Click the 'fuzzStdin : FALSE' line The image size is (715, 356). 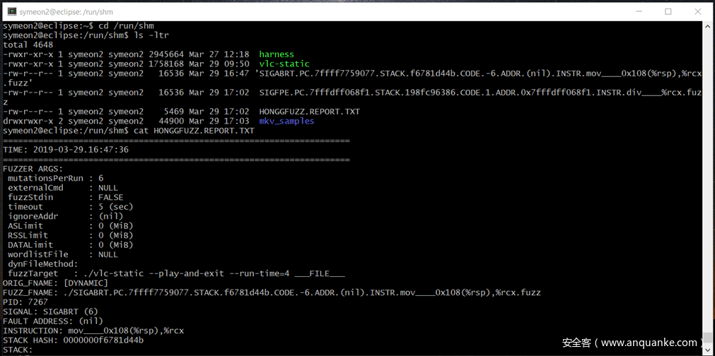[x=65, y=197]
